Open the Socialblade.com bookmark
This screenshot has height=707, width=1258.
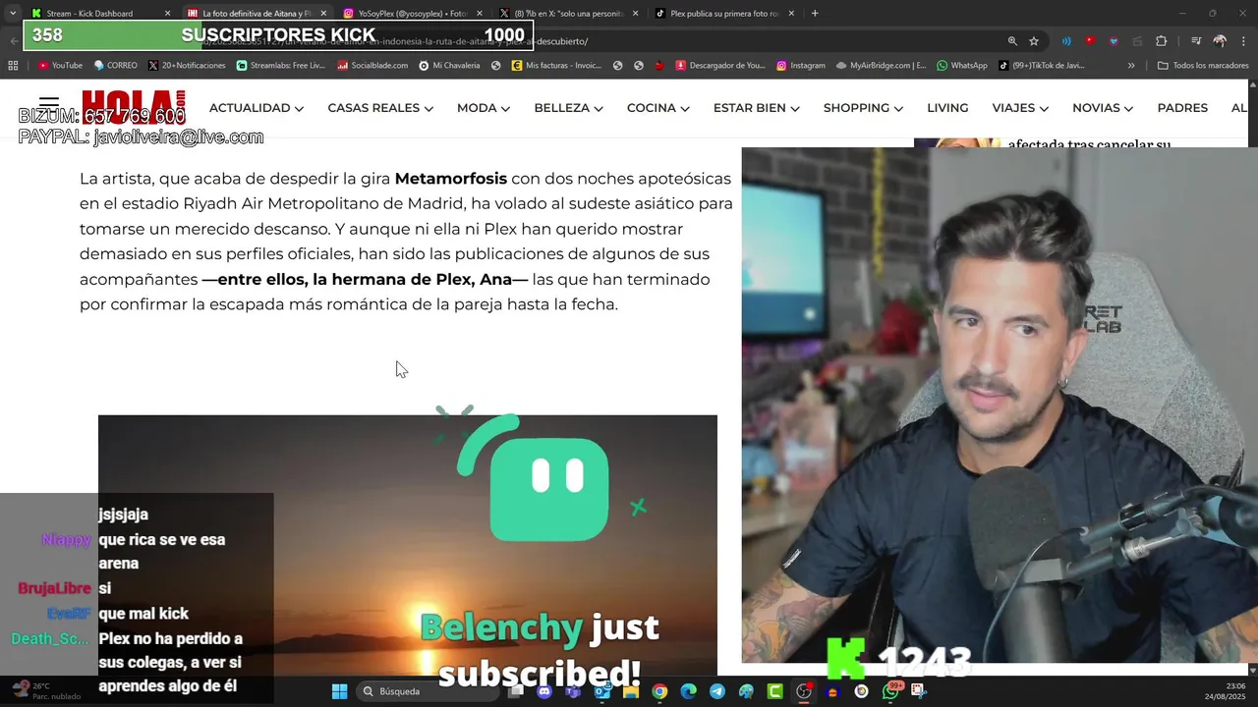pos(372,66)
